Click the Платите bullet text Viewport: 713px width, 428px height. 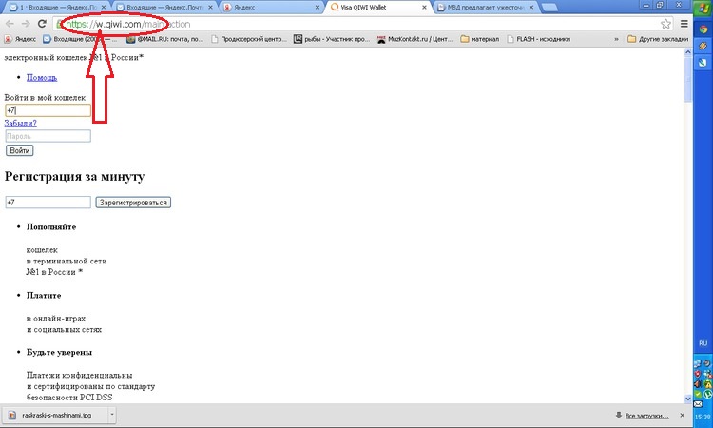coord(44,295)
